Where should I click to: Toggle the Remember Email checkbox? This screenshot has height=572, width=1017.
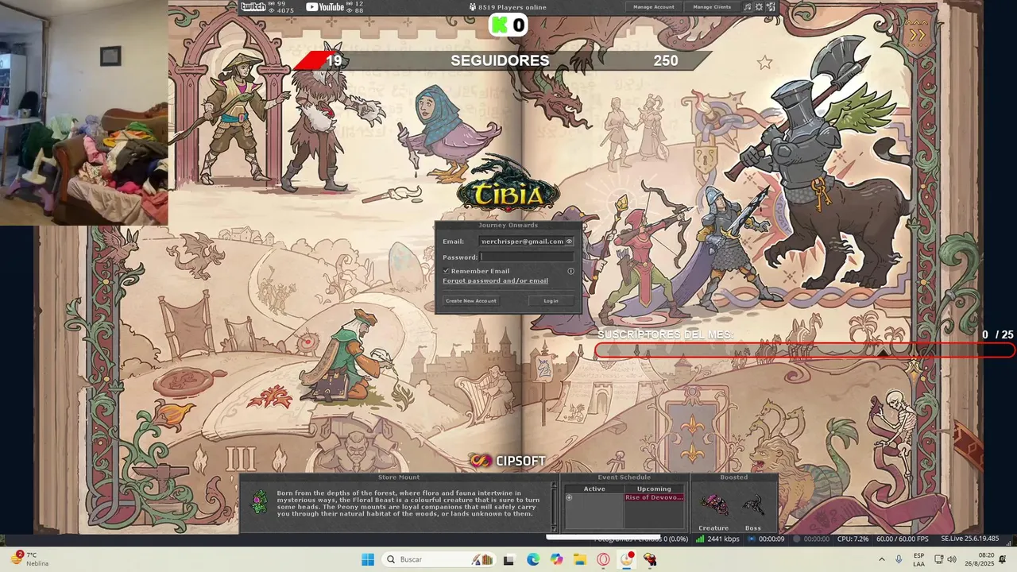(x=447, y=271)
